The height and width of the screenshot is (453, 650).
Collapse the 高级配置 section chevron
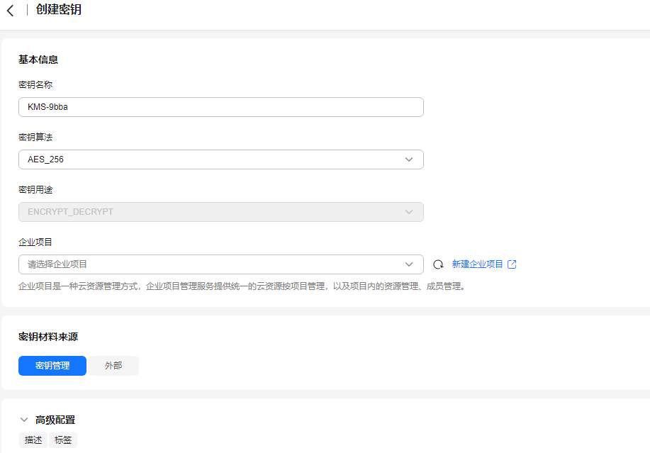(x=24, y=420)
